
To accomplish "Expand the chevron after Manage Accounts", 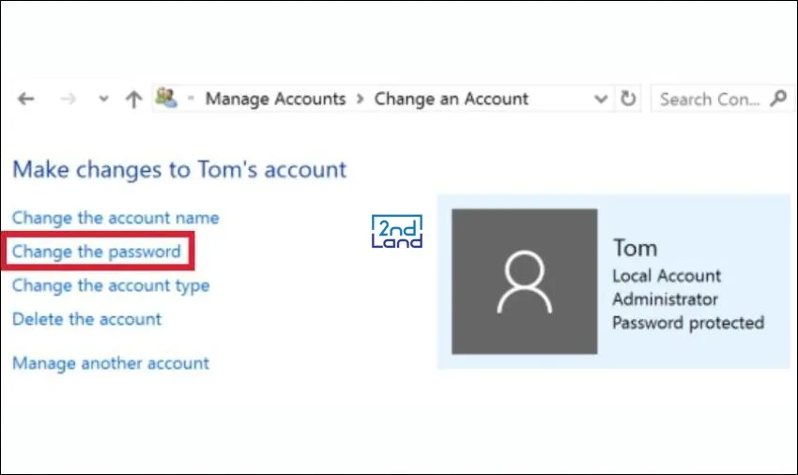I will click(361, 99).
